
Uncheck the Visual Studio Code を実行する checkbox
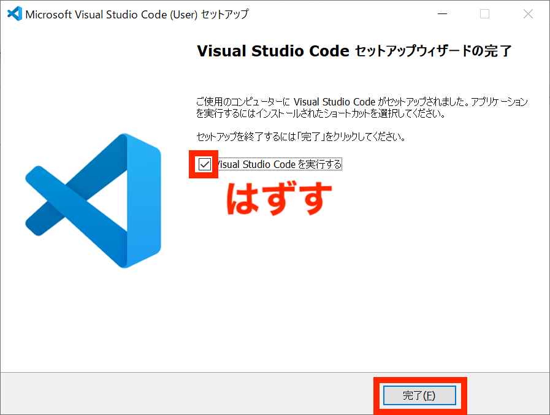click(x=203, y=164)
